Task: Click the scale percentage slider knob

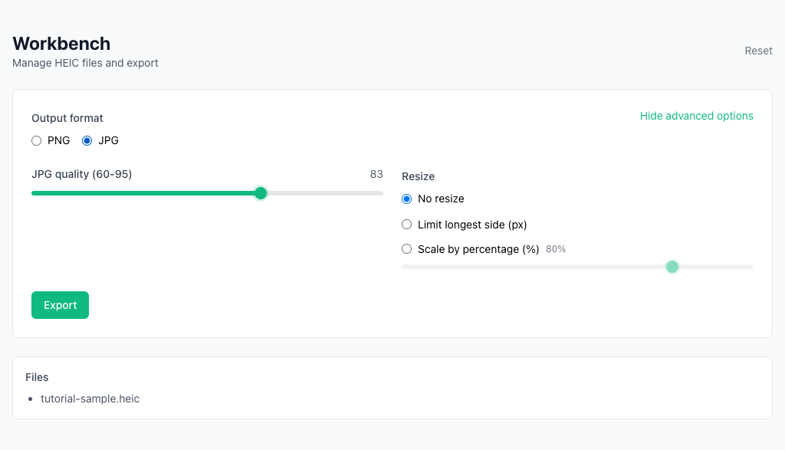Action: click(x=672, y=267)
